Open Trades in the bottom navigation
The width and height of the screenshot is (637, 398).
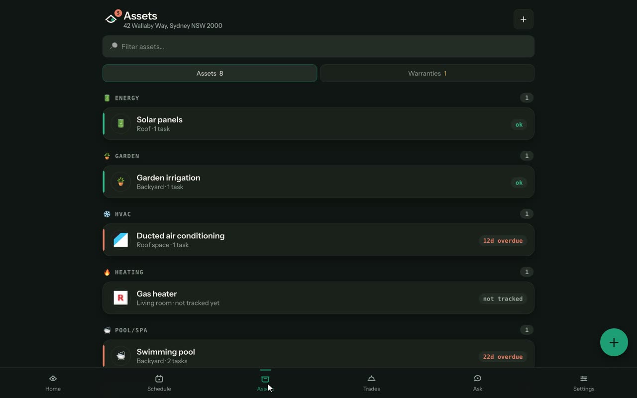coord(371,383)
